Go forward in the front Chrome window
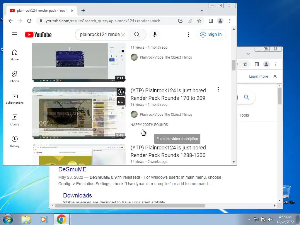Image resolution: width=300 pixels, height=225 pixels. coord(20,21)
